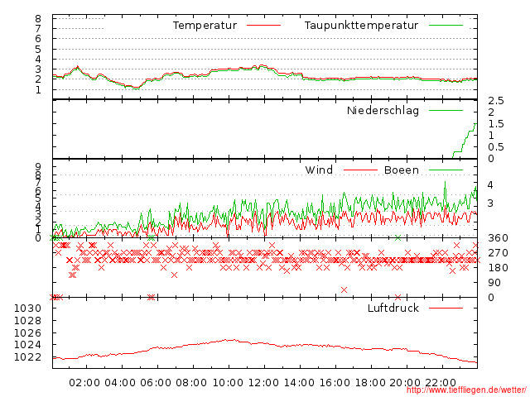Click the 10:00 time axis label

228,383
